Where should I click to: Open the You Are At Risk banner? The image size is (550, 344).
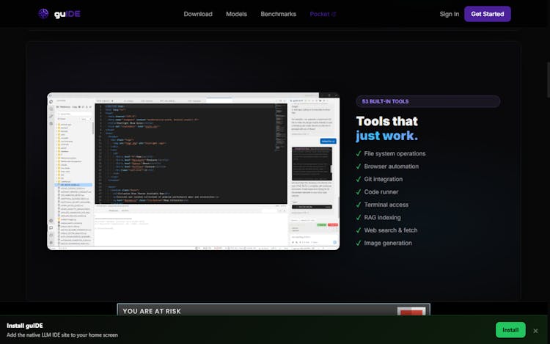(x=273, y=311)
